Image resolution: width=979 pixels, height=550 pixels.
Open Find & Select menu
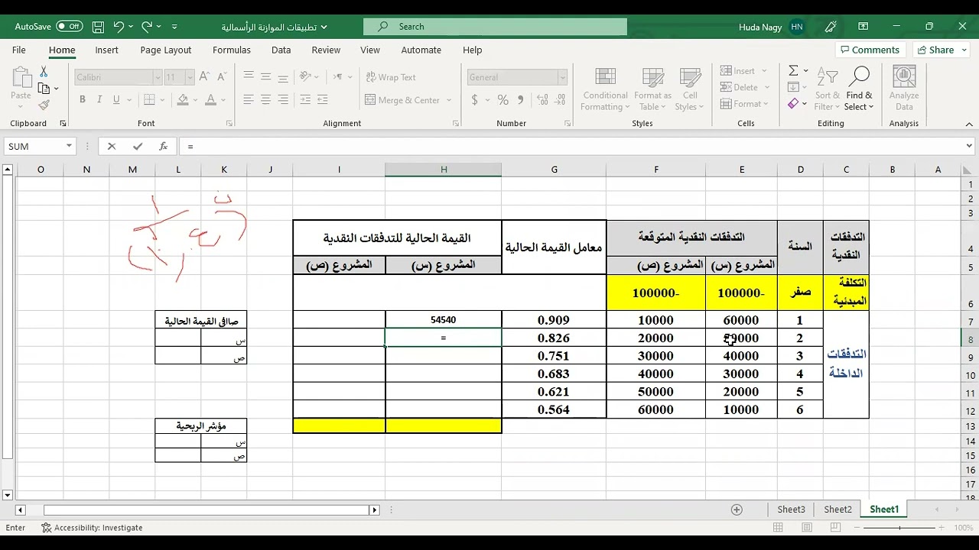click(x=859, y=89)
